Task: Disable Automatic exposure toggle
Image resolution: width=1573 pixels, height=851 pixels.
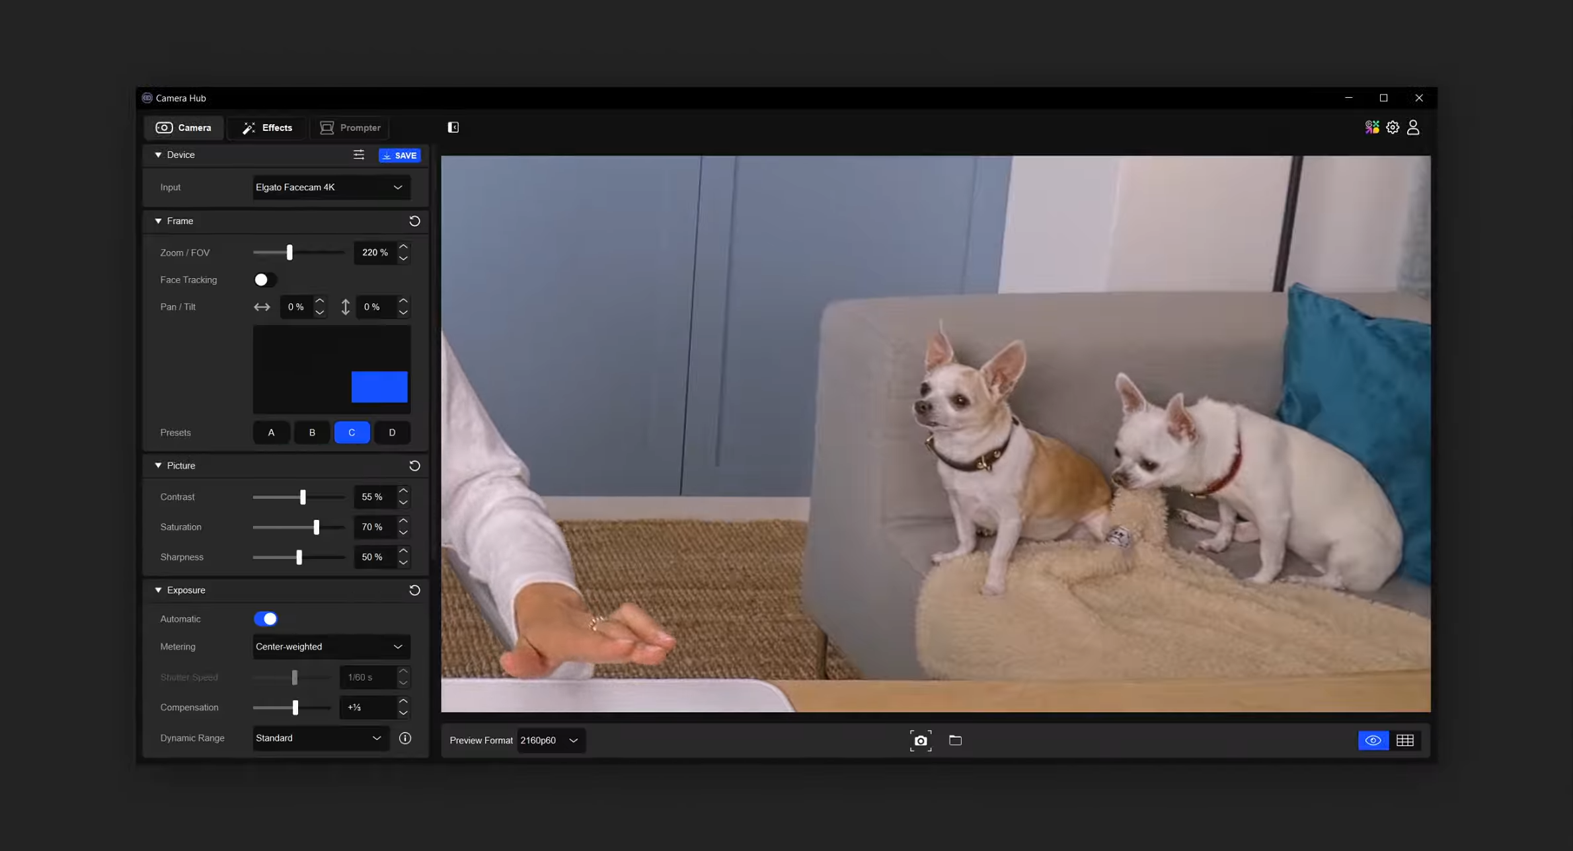Action: coord(265,619)
